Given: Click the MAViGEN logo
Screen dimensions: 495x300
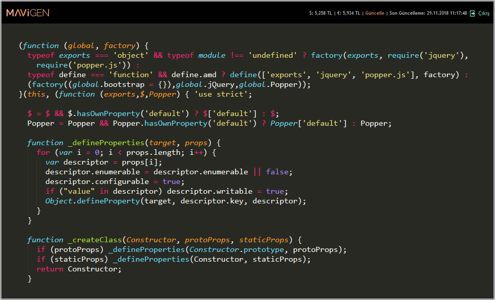Looking at the screenshot, I should click(x=28, y=13).
